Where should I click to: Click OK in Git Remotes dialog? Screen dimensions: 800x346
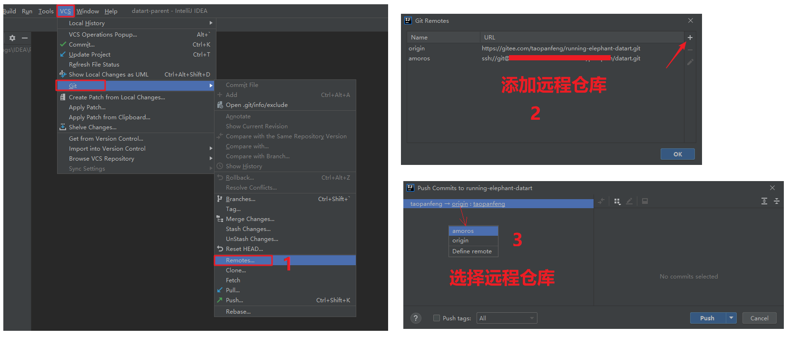click(x=677, y=154)
